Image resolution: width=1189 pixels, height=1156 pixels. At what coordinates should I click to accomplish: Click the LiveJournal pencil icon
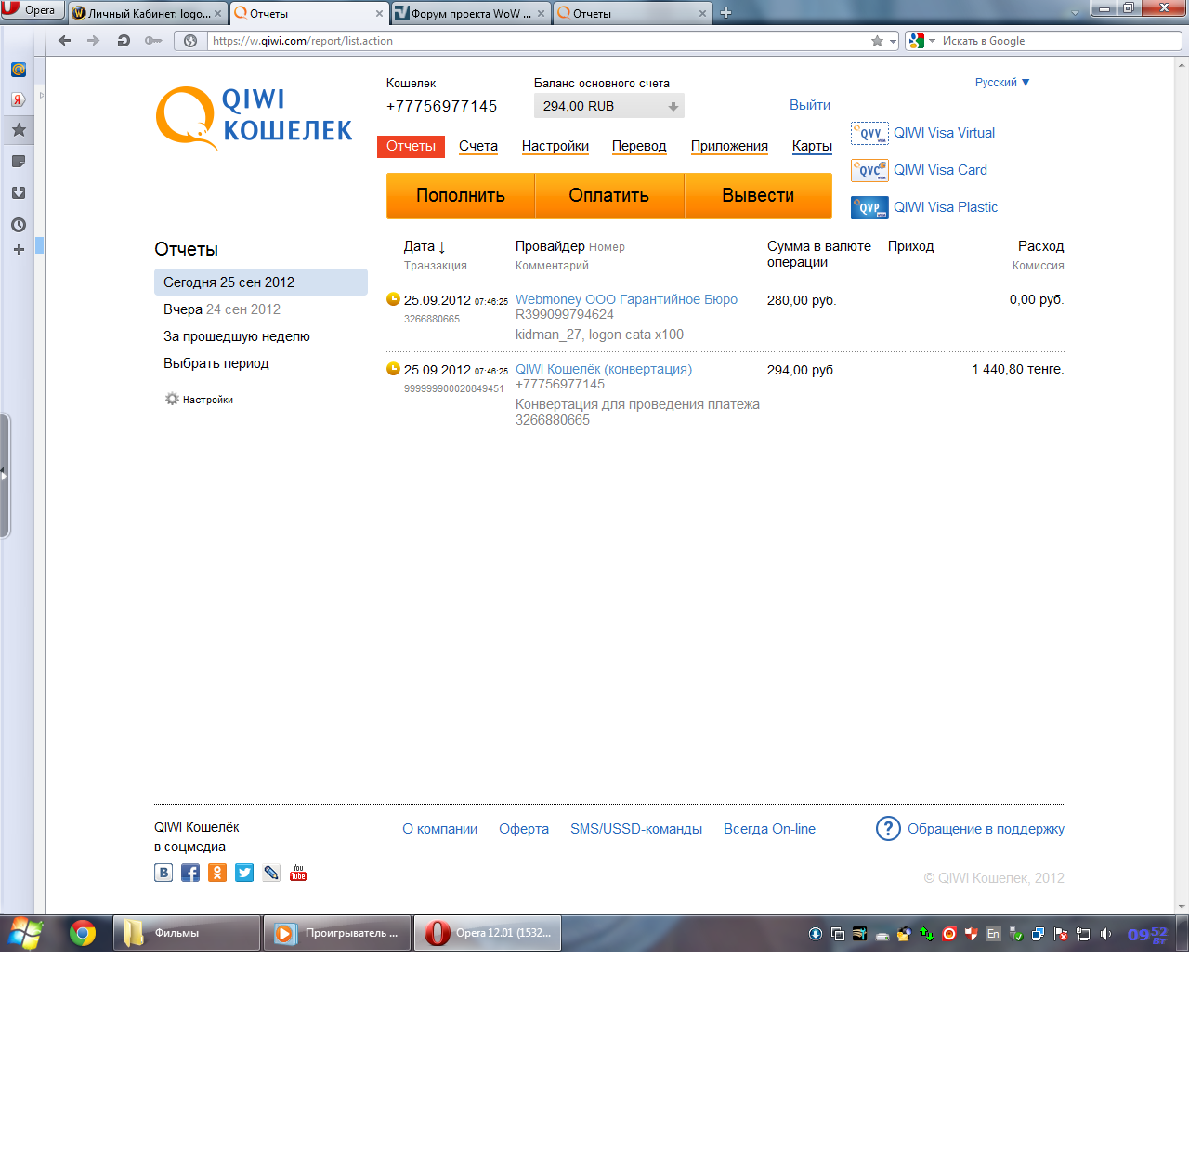click(x=271, y=873)
